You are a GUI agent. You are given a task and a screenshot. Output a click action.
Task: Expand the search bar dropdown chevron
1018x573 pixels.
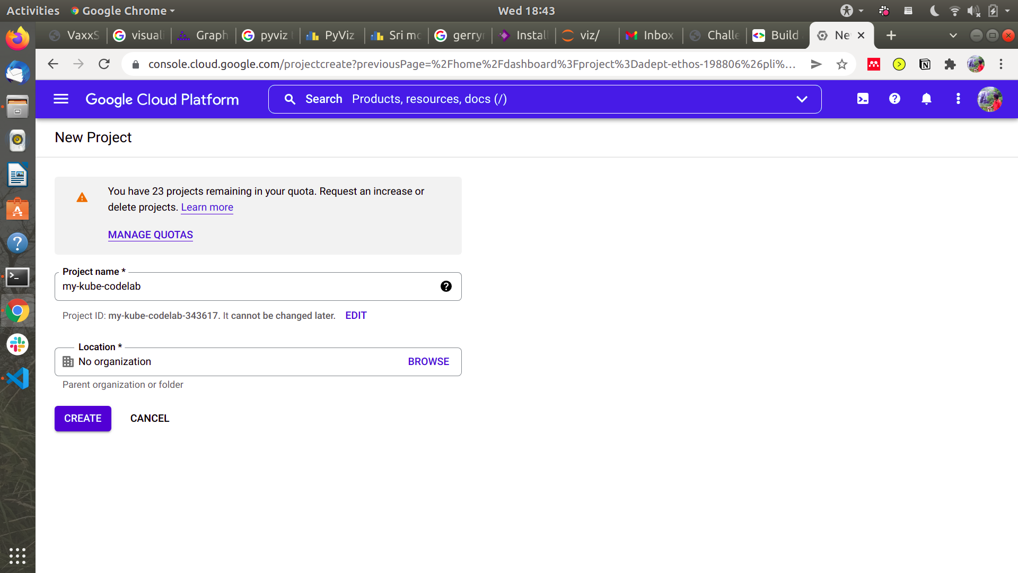pyautogui.click(x=802, y=99)
